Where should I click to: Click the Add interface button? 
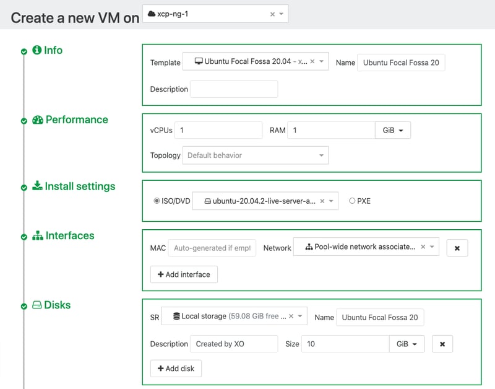click(184, 274)
